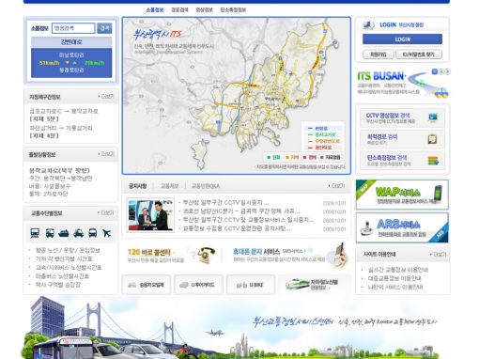Select the bus icon beside the train icon
This screenshot has width=479, height=359.
(x=50, y=233)
